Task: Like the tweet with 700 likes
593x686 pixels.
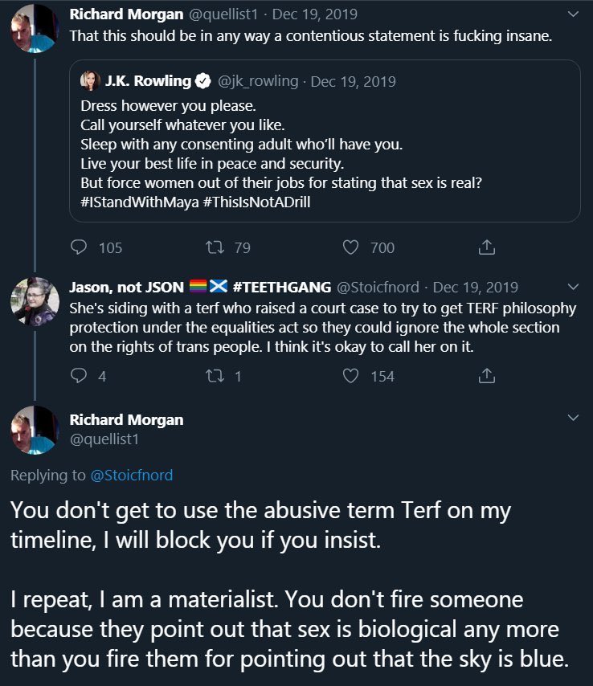Action: [350, 247]
